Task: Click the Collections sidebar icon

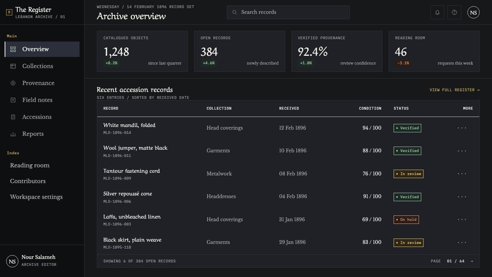Action: tap(13, 66)
